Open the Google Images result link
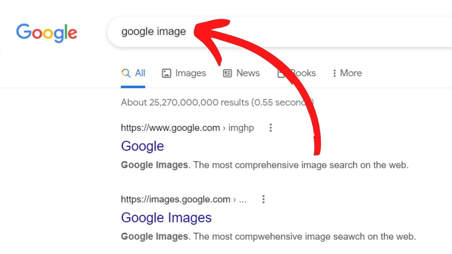This screenshot has height=254, width=452. 166,217
